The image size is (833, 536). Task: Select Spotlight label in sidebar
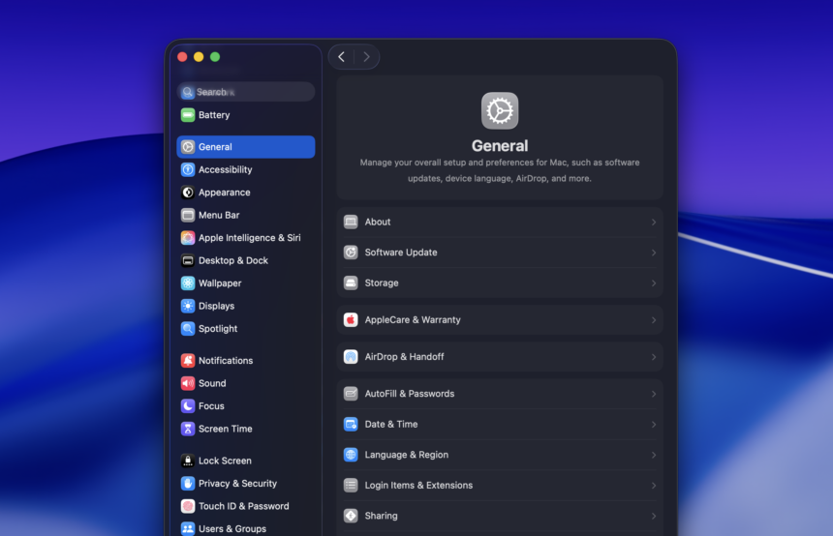(218, 329)
